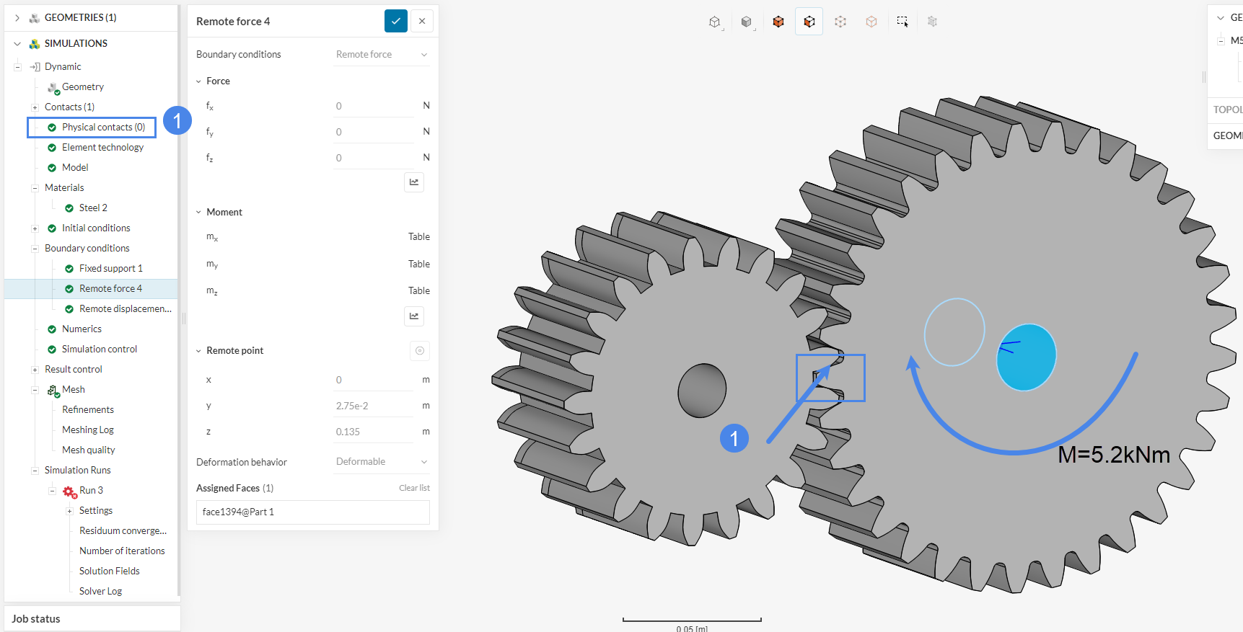Viewport: 1243px width, 632px height.
Task: Close the Remote force 4 panel
Action: point(422,22)
